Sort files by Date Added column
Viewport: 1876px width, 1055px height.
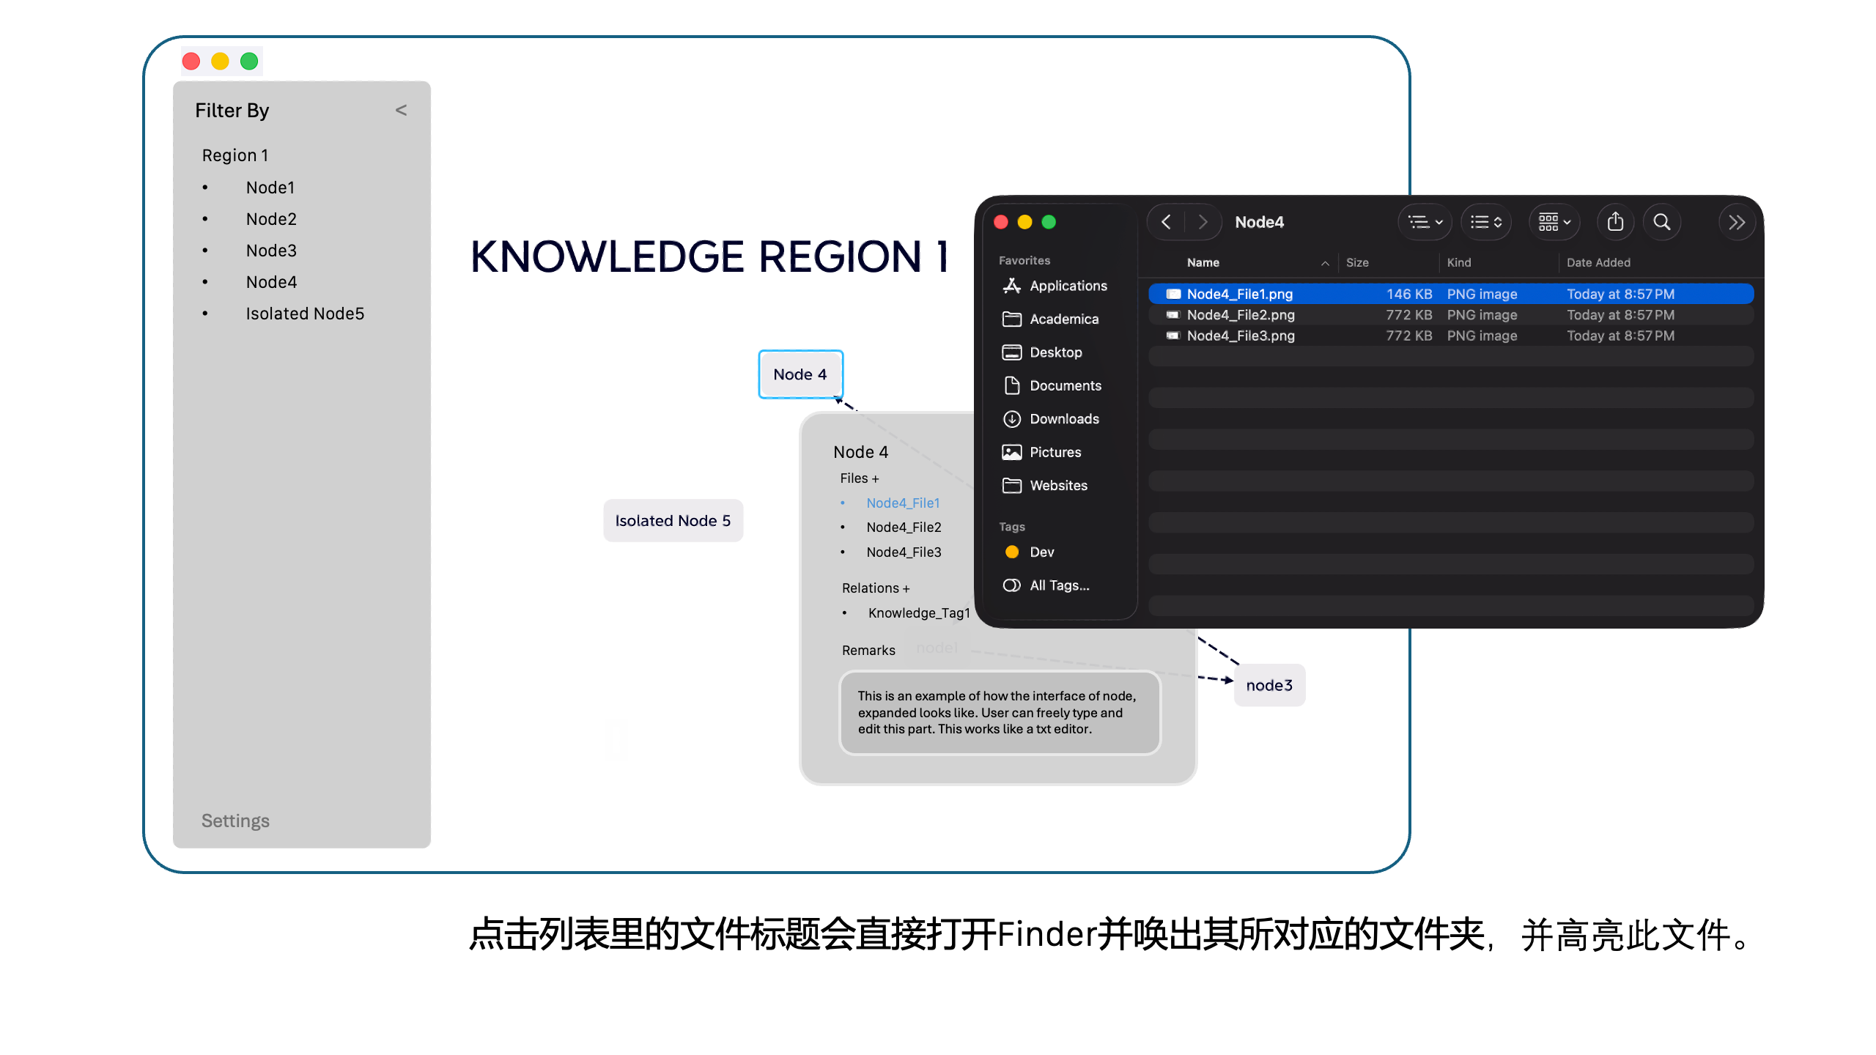tap(1598, 262)
